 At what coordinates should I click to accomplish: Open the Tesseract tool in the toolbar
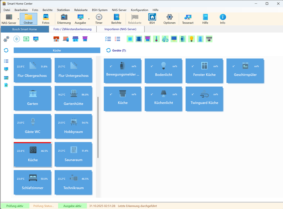point(188,19)
